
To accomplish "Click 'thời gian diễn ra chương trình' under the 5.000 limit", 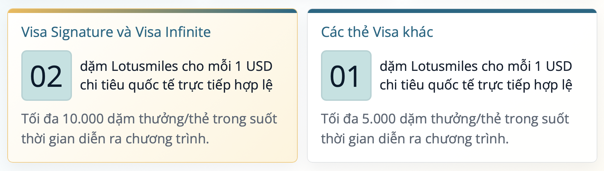I will click(x=415, y=139).
